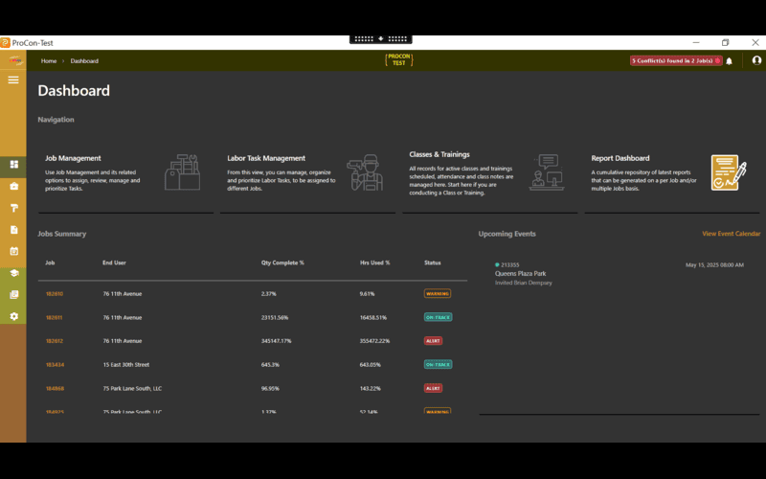
Task: Click 15 East 30th Street end user
Action: click(126, 365)
